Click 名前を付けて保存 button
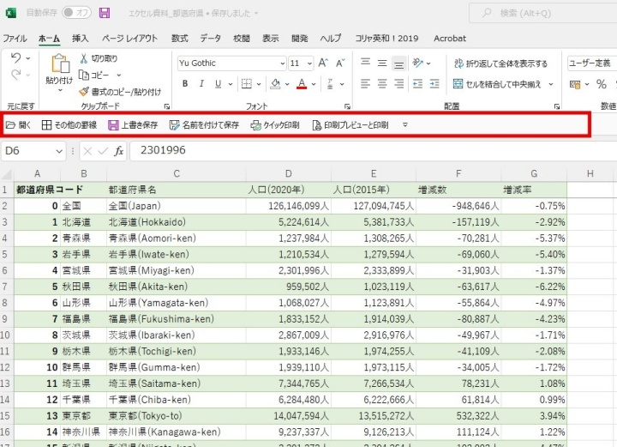 (204, 125)
